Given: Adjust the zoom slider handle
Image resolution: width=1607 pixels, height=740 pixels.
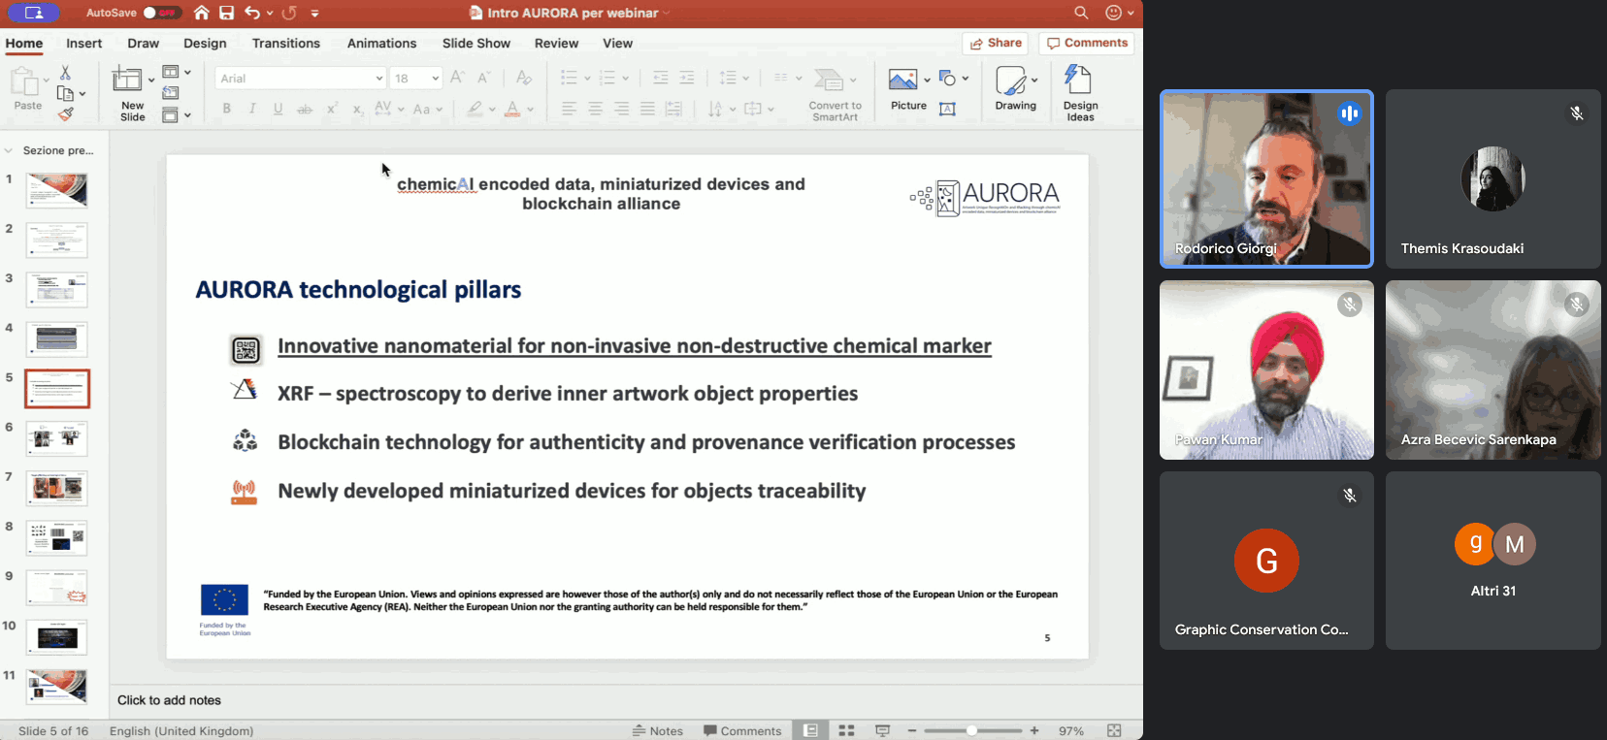Looking at the screenshot, I should click(x=971, y=730).
